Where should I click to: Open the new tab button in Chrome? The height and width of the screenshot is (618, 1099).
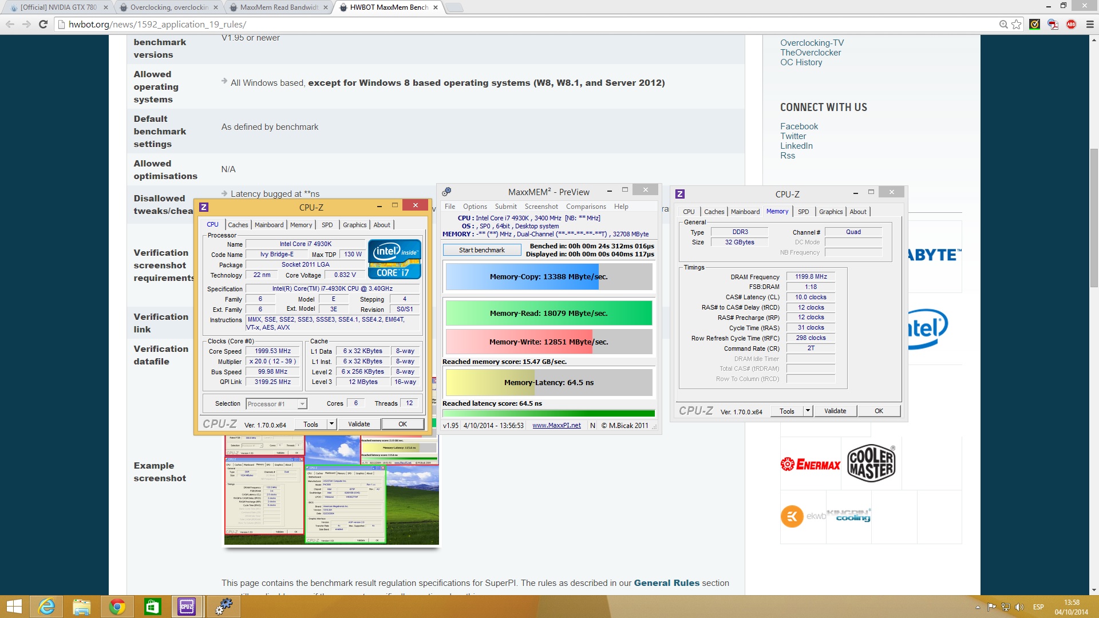(454, 7)
